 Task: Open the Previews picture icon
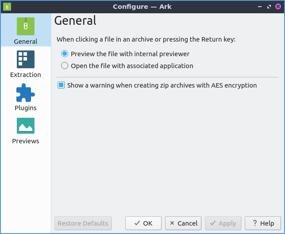tap(26, 126)
